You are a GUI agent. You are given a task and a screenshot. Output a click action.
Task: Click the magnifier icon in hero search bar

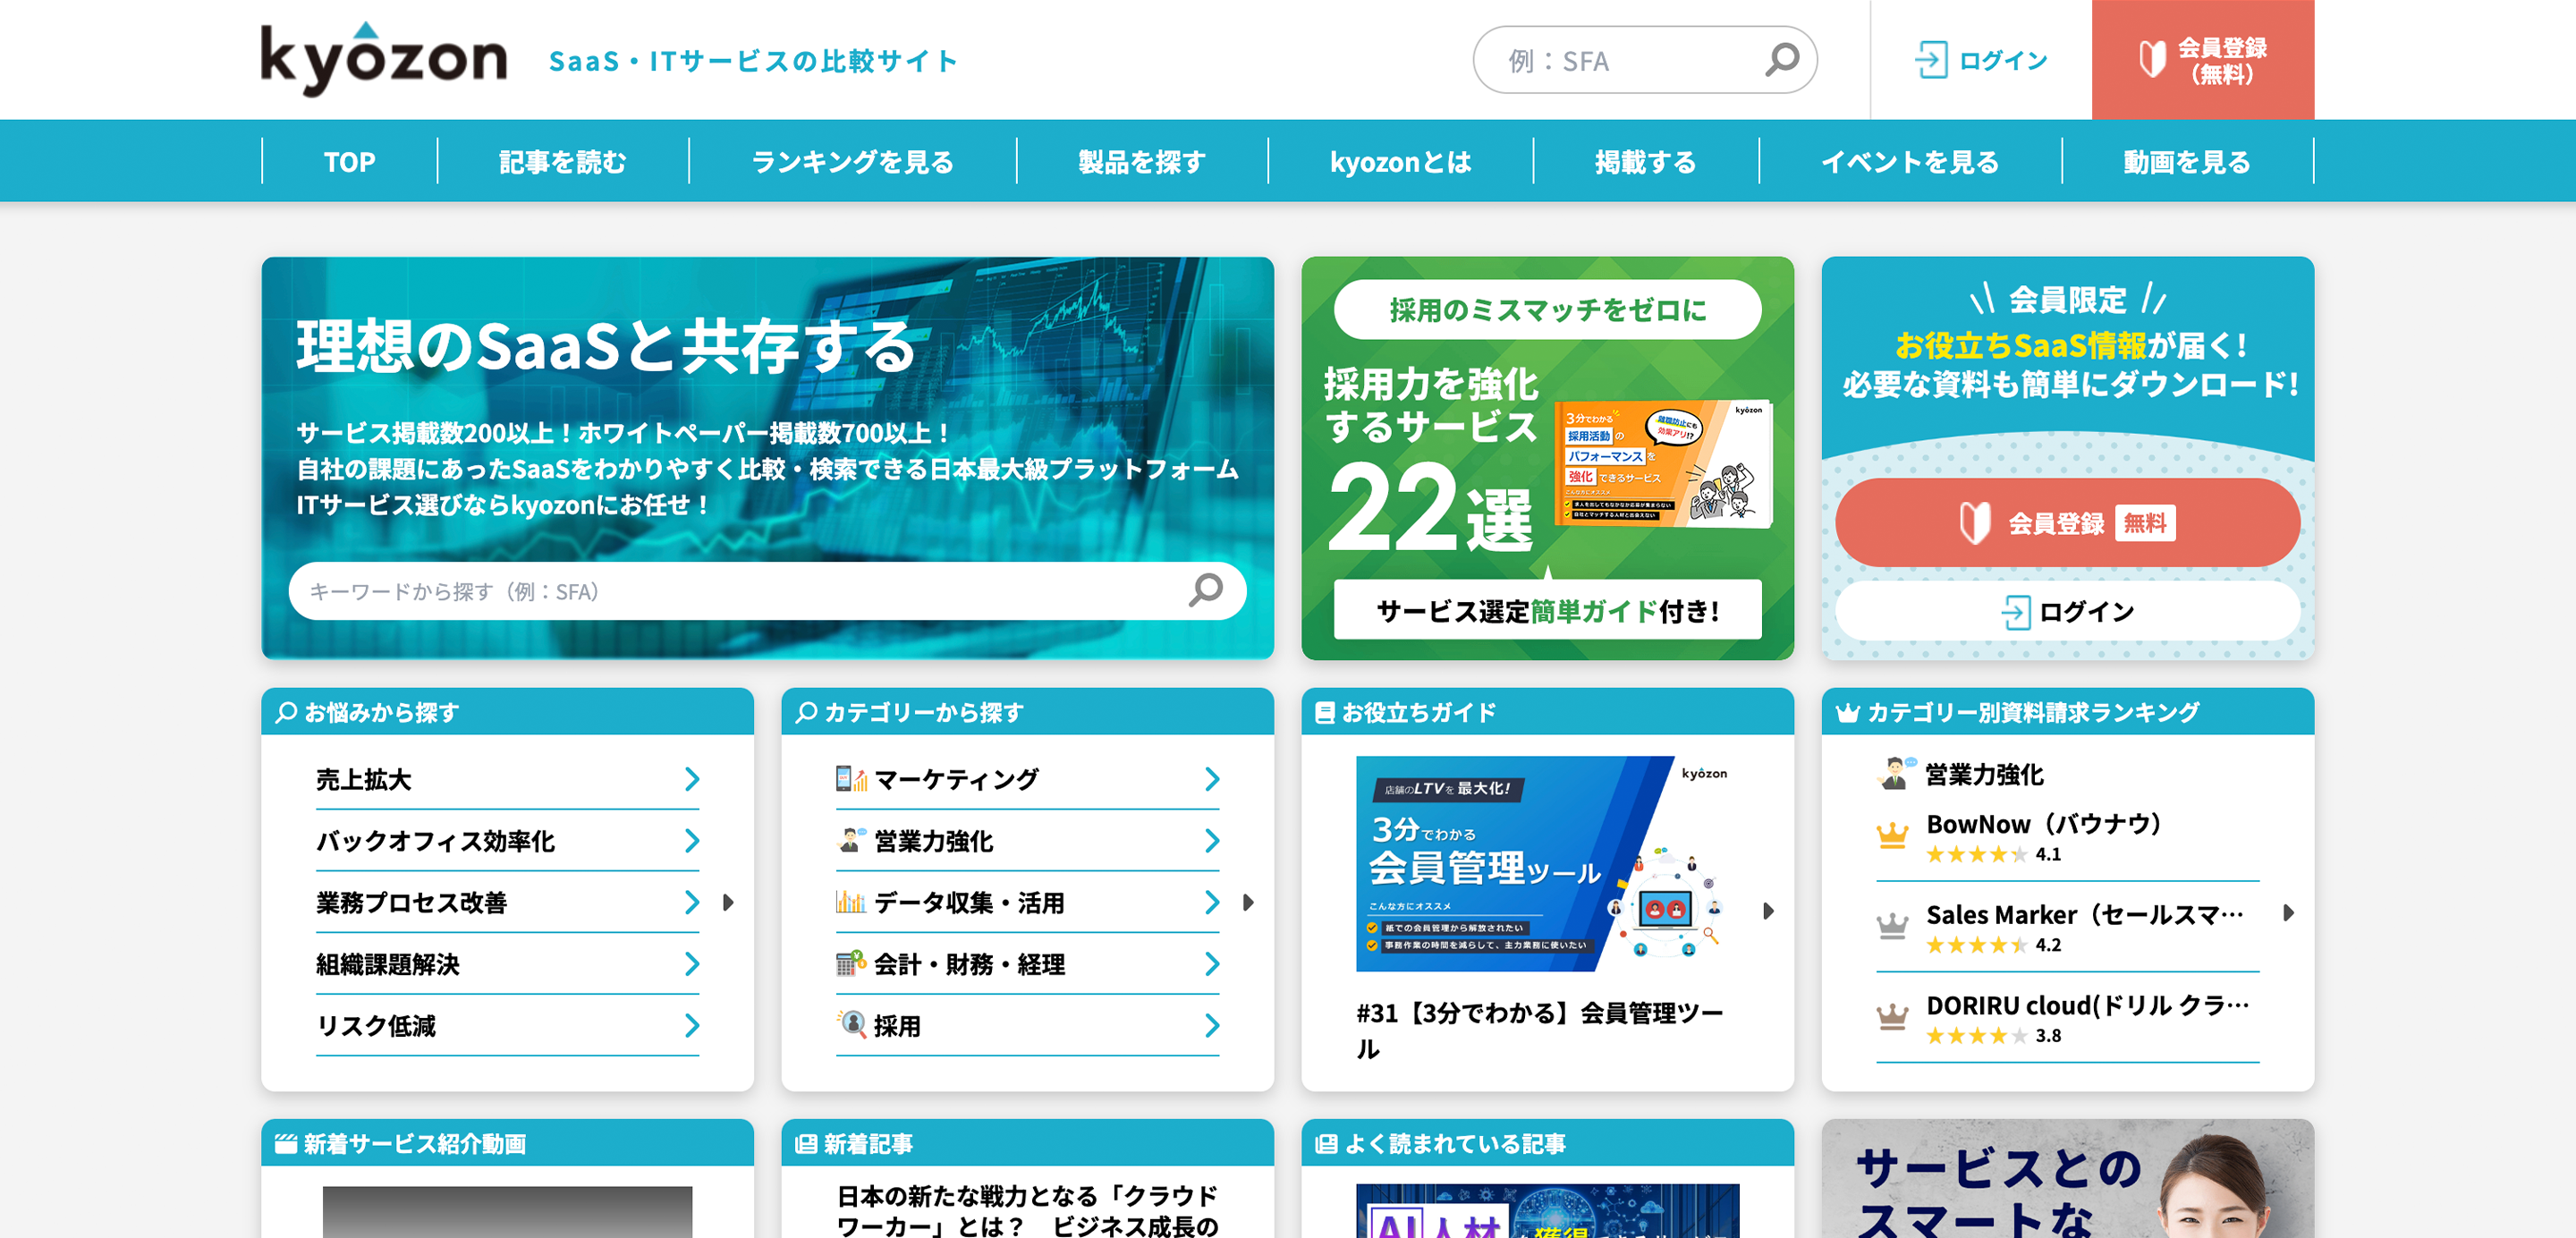(1206, 590)
